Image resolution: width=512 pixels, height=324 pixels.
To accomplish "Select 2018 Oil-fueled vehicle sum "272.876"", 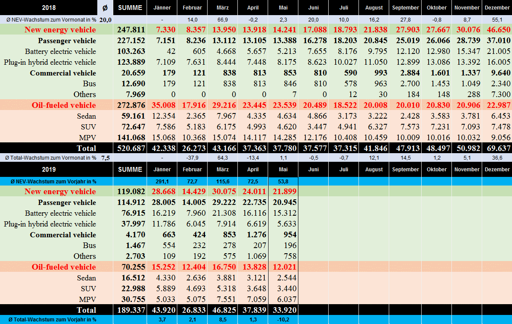I will point(131,105).
